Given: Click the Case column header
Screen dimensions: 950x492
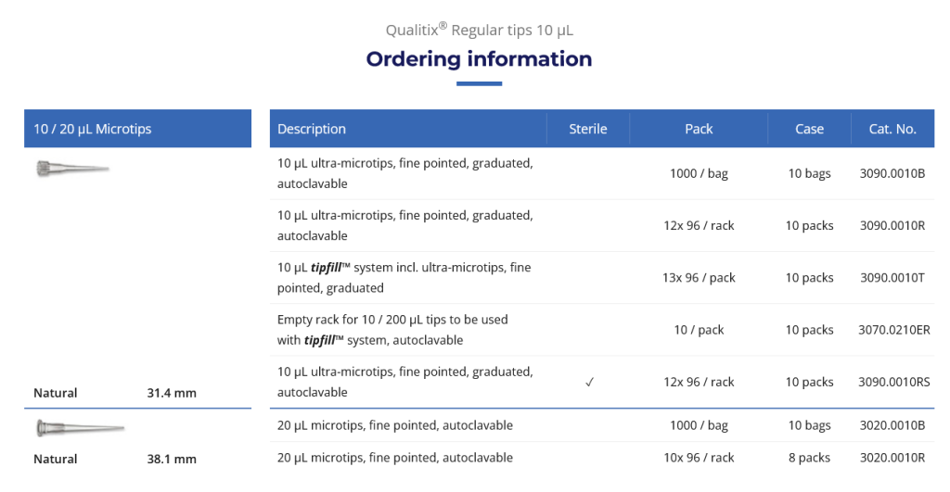Looking at the screenshot, I should click(809, 129).
